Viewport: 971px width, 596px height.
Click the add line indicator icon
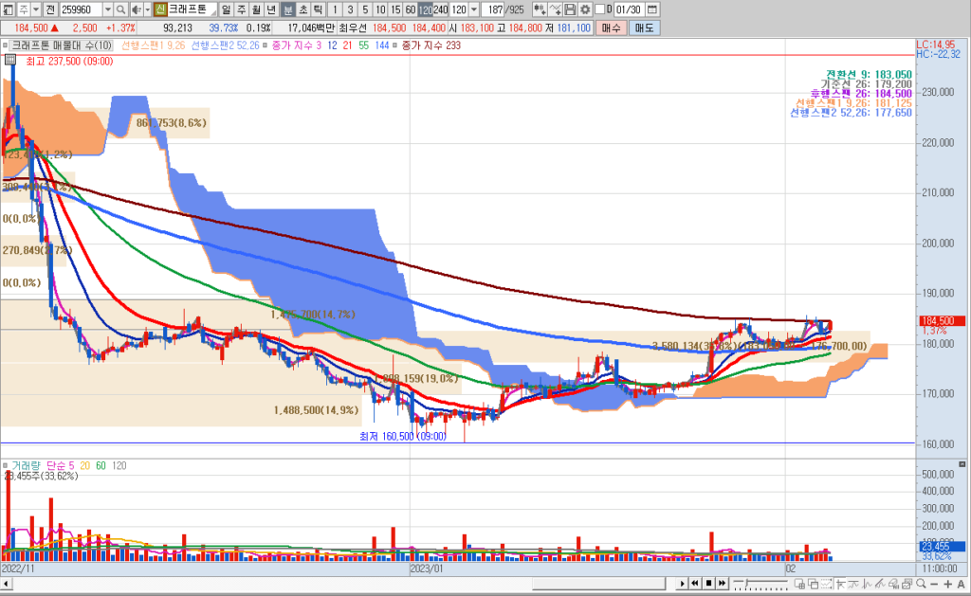(x=555, y=9)
